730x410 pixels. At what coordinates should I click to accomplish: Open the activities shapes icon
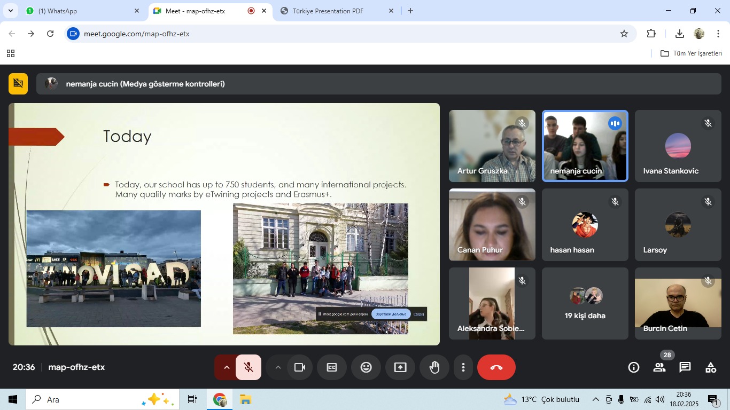tap(711, 367)
